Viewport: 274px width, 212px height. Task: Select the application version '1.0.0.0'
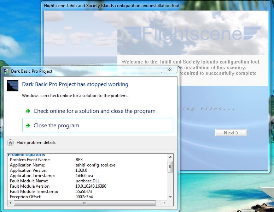click(81, 170)
